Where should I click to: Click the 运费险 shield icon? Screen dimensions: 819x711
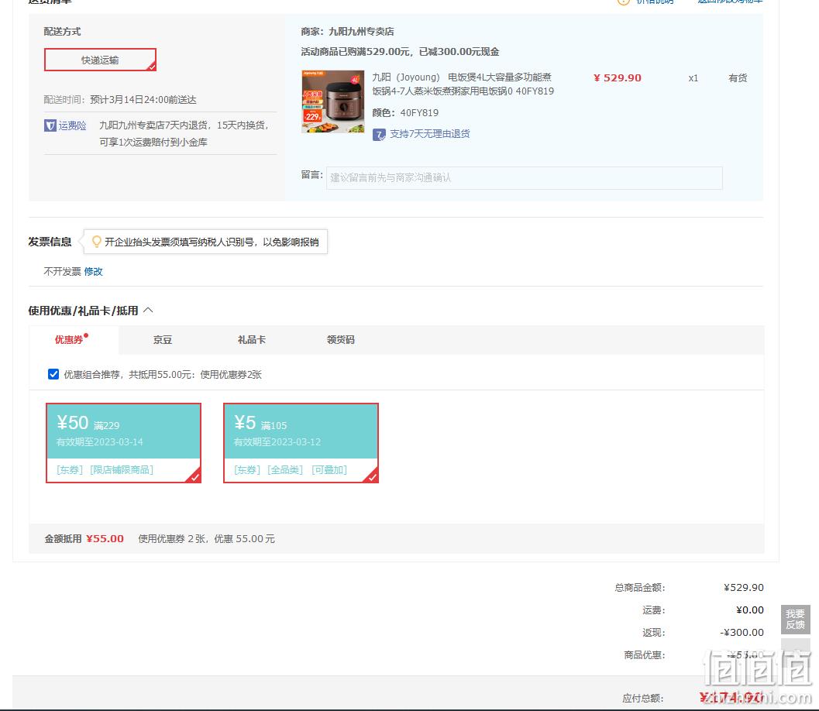click(50, 125)
